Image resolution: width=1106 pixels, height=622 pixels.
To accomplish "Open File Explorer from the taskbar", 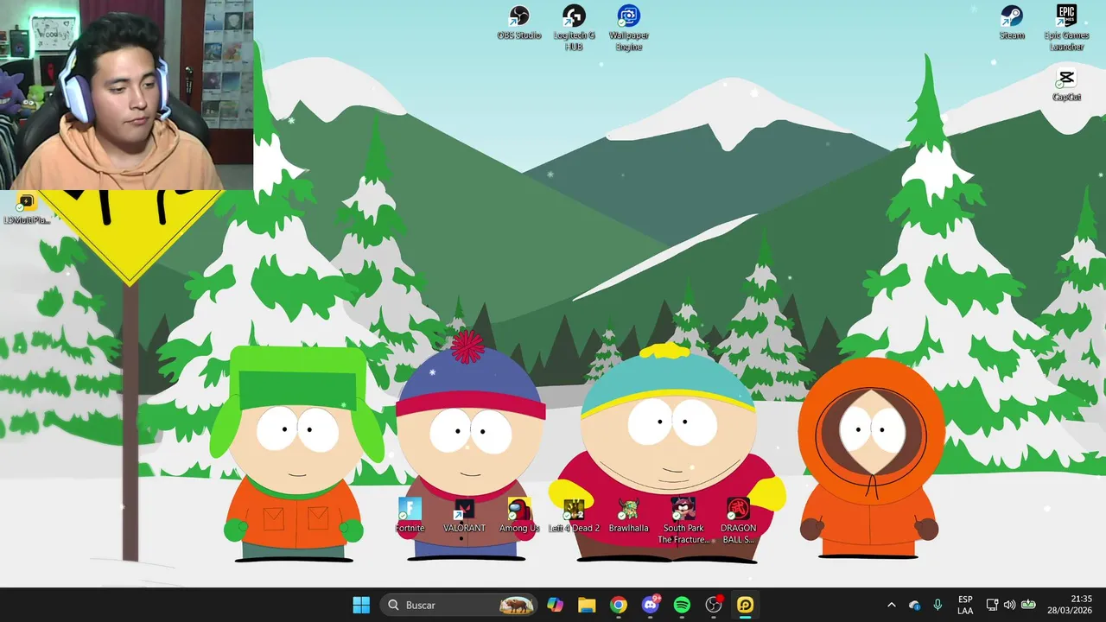I will [x=587, y=605].
